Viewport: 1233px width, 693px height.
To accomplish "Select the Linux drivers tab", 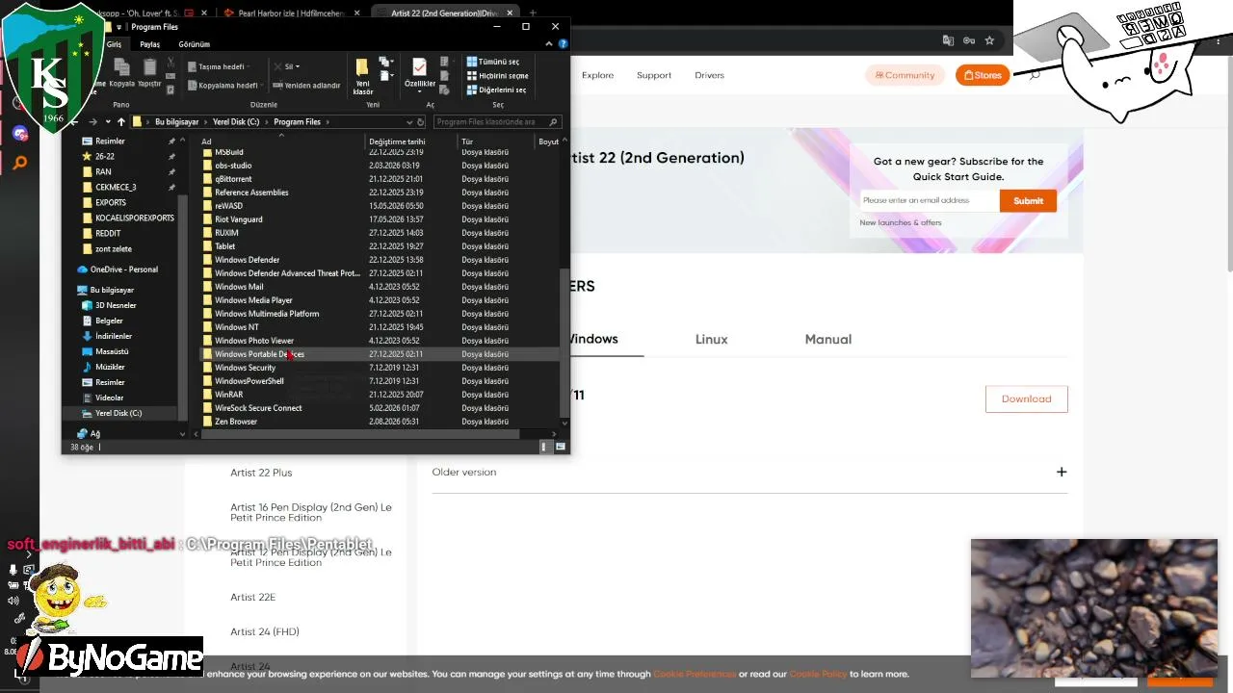I will click(712, 339).
